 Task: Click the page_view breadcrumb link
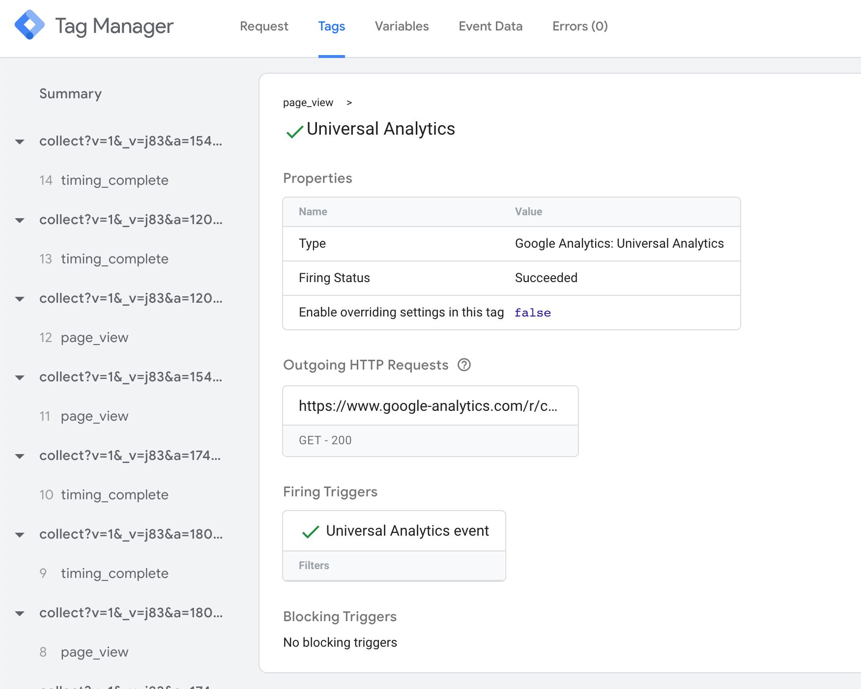point(308,103)
